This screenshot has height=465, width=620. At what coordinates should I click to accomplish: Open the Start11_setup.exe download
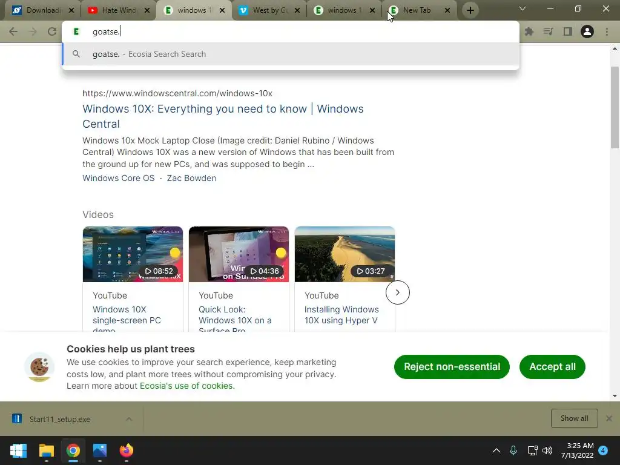tap(59, 419)
